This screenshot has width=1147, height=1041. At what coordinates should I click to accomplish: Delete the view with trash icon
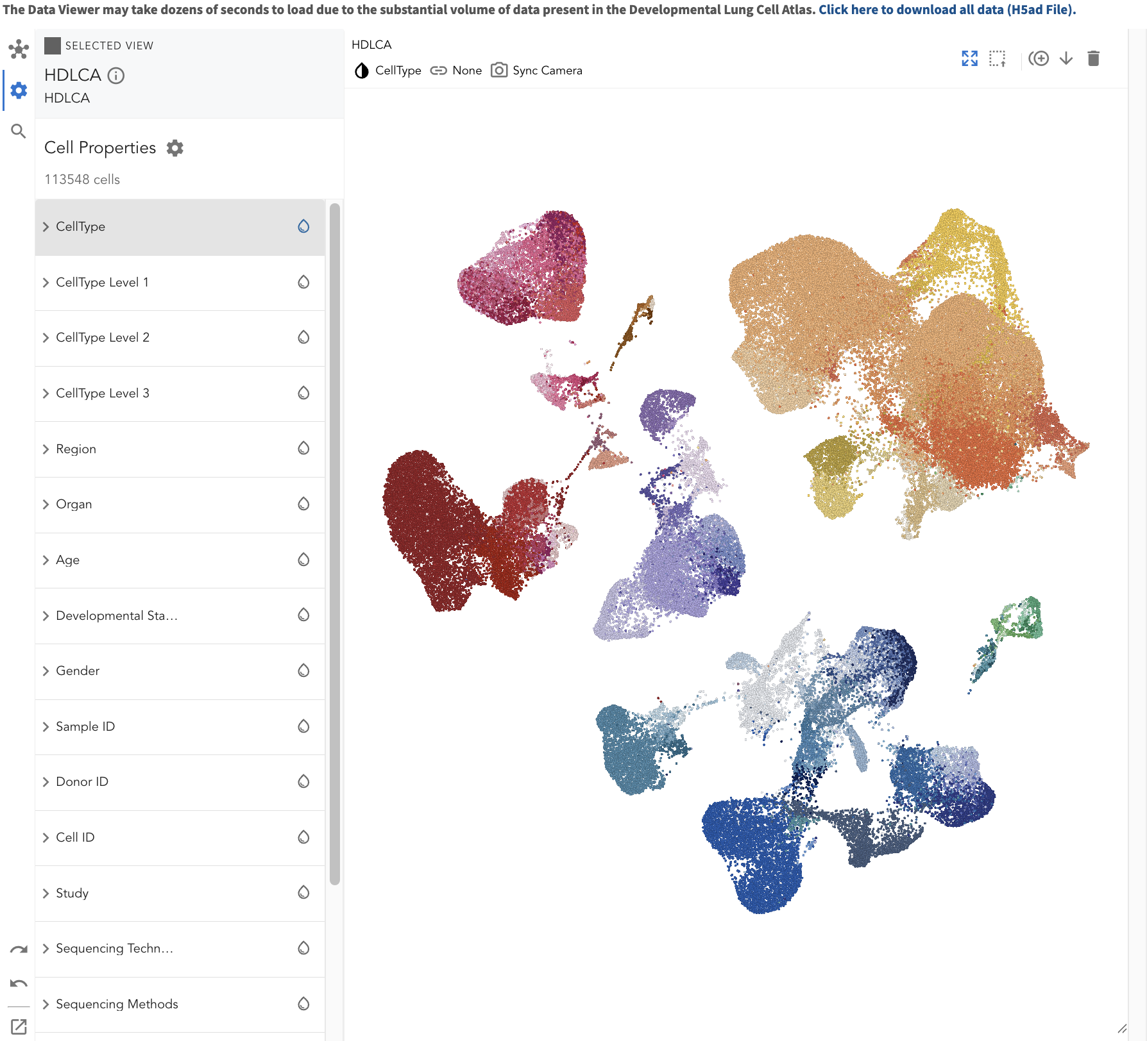pyautogui.click(x=1094, y=59)
